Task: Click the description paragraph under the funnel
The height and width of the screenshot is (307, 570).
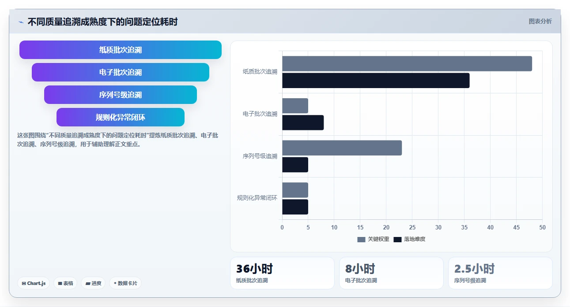Action: 117,140
